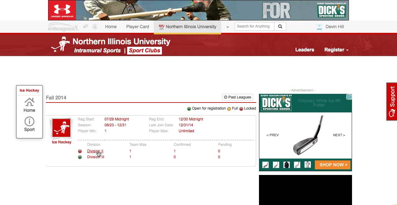397x205 pixels.
Task: Click NEXT > in the ad carousel
Action: (339, 135)
